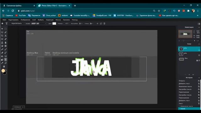
Task: Toggle visibility of second Java layer
Action: (199, 55)
